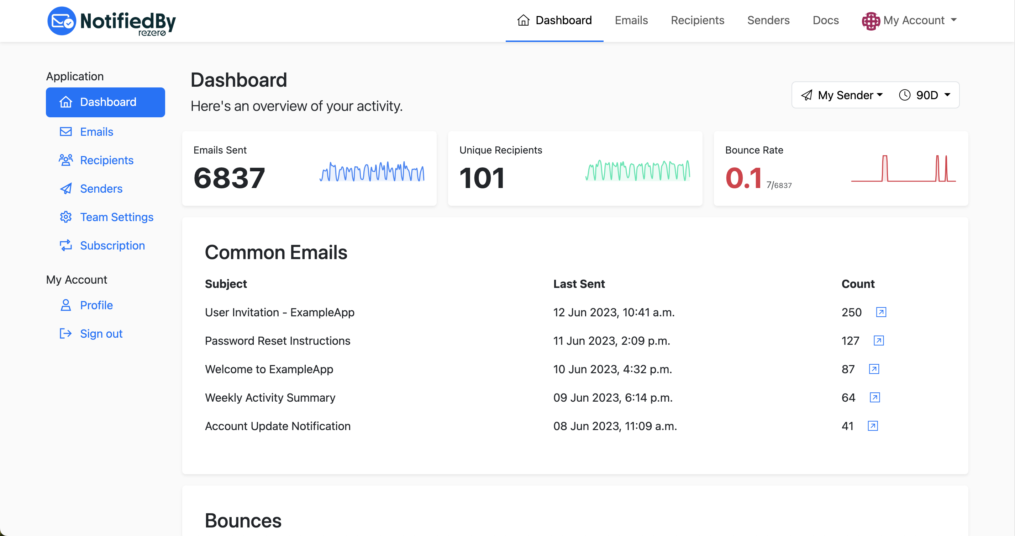The height and width of the screenshot is (536, 1015).
Task: Click subject Account Update Notification
Action: point(278,426)
